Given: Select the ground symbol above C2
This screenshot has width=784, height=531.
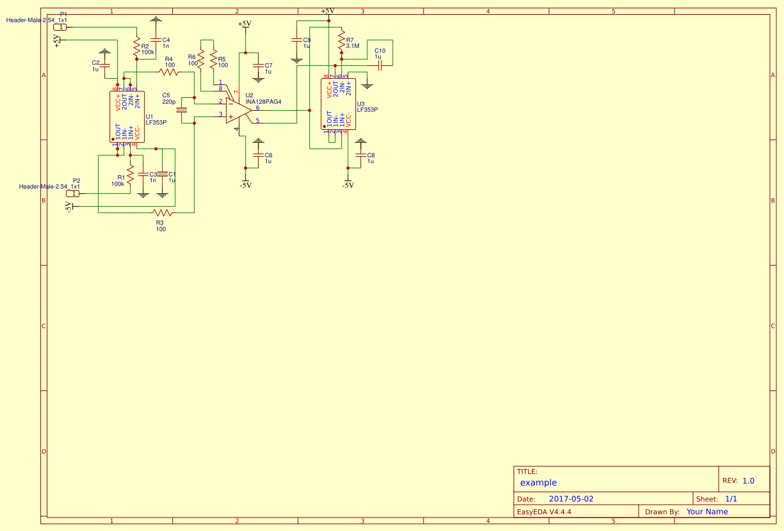Looking at the screenshot, I should pyautogui.click(x=106, y=52).
